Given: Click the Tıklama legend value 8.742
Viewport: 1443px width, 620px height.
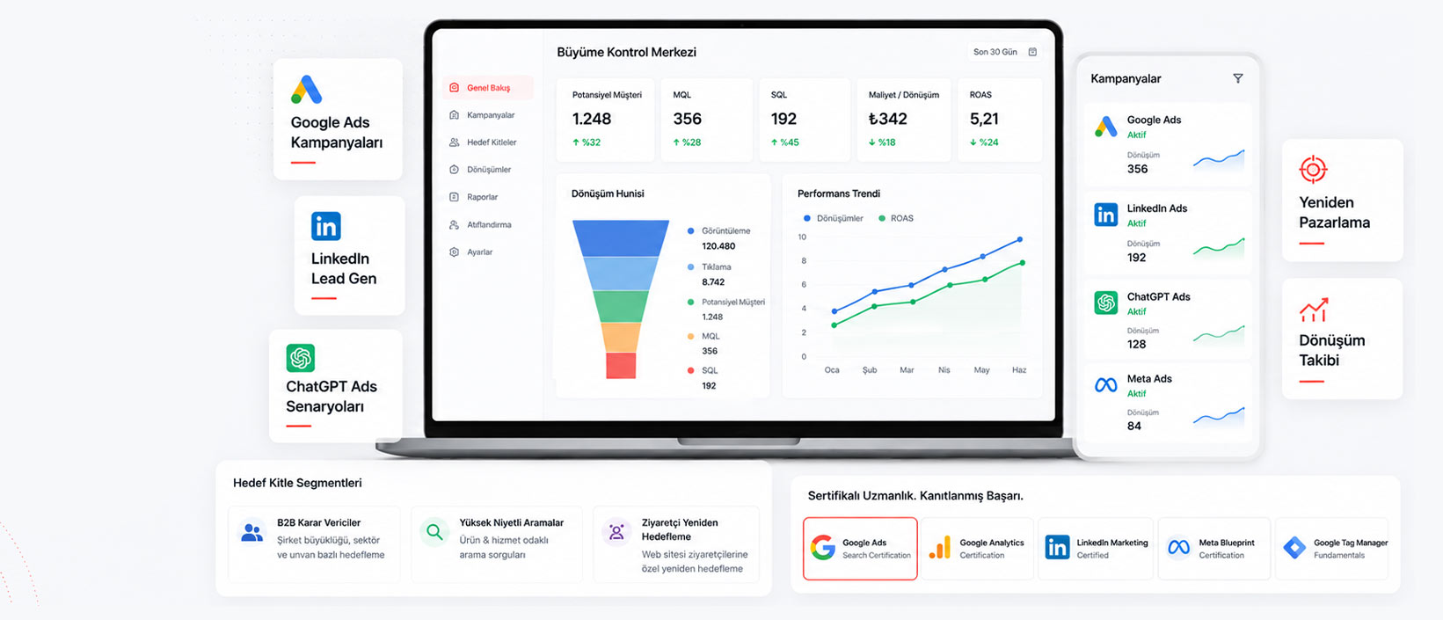Looking at the screenshot, I should coord(713,282).
